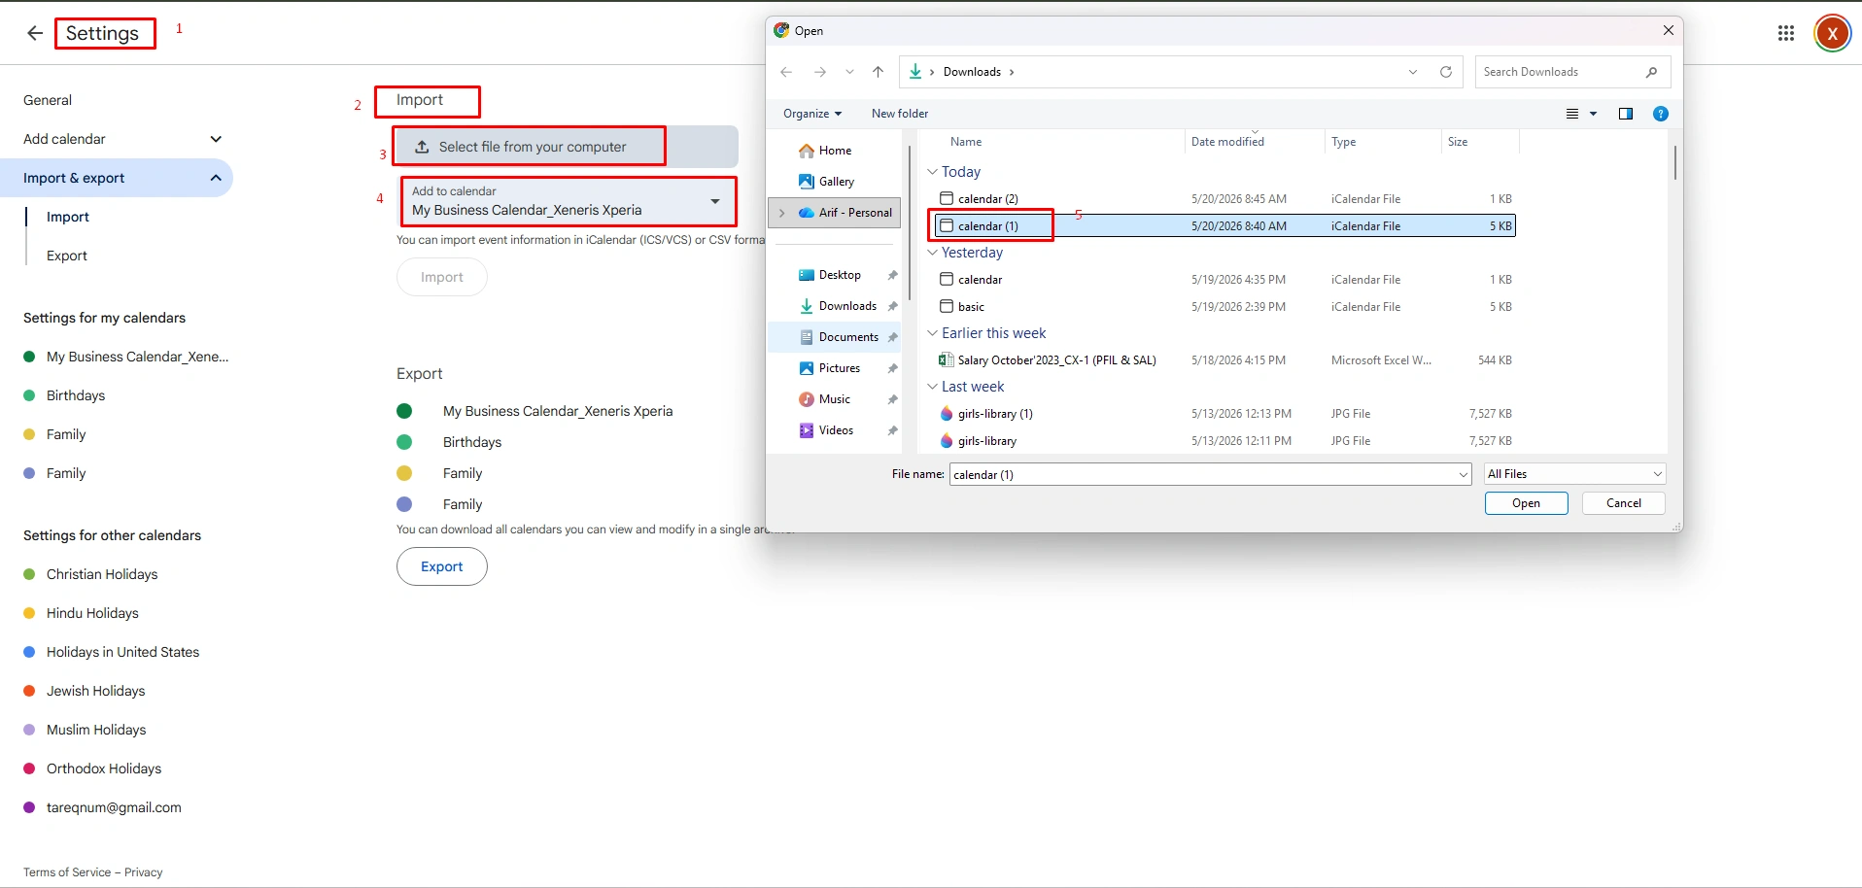Select the basic iCalendar file
The height and width of the screenshot is (888, 1862).
[x=1224, y=307]
